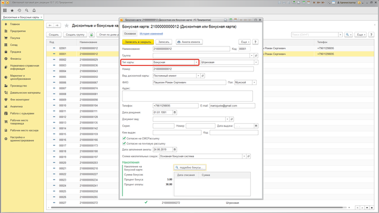The width and height of the screenshot is (379, 213).
Task: Expand the Штриховая card kind dropdown
Action: pyautogui.click(x=256, y=62)
